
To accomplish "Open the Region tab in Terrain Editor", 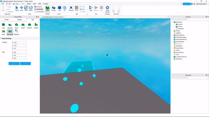I will (x=20, y=19).
